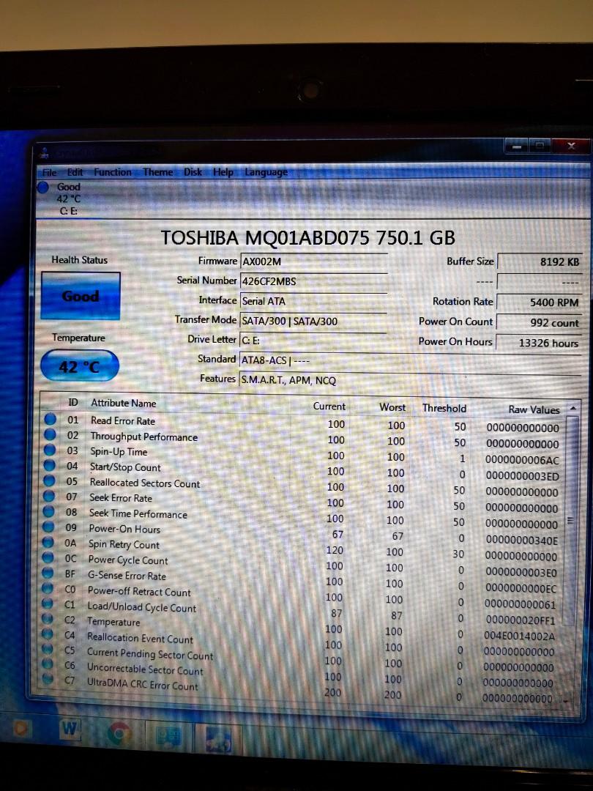The image size is (593, 791).
Task: Click the status circle for Power Cycle Count
Action: pos(48,558)
